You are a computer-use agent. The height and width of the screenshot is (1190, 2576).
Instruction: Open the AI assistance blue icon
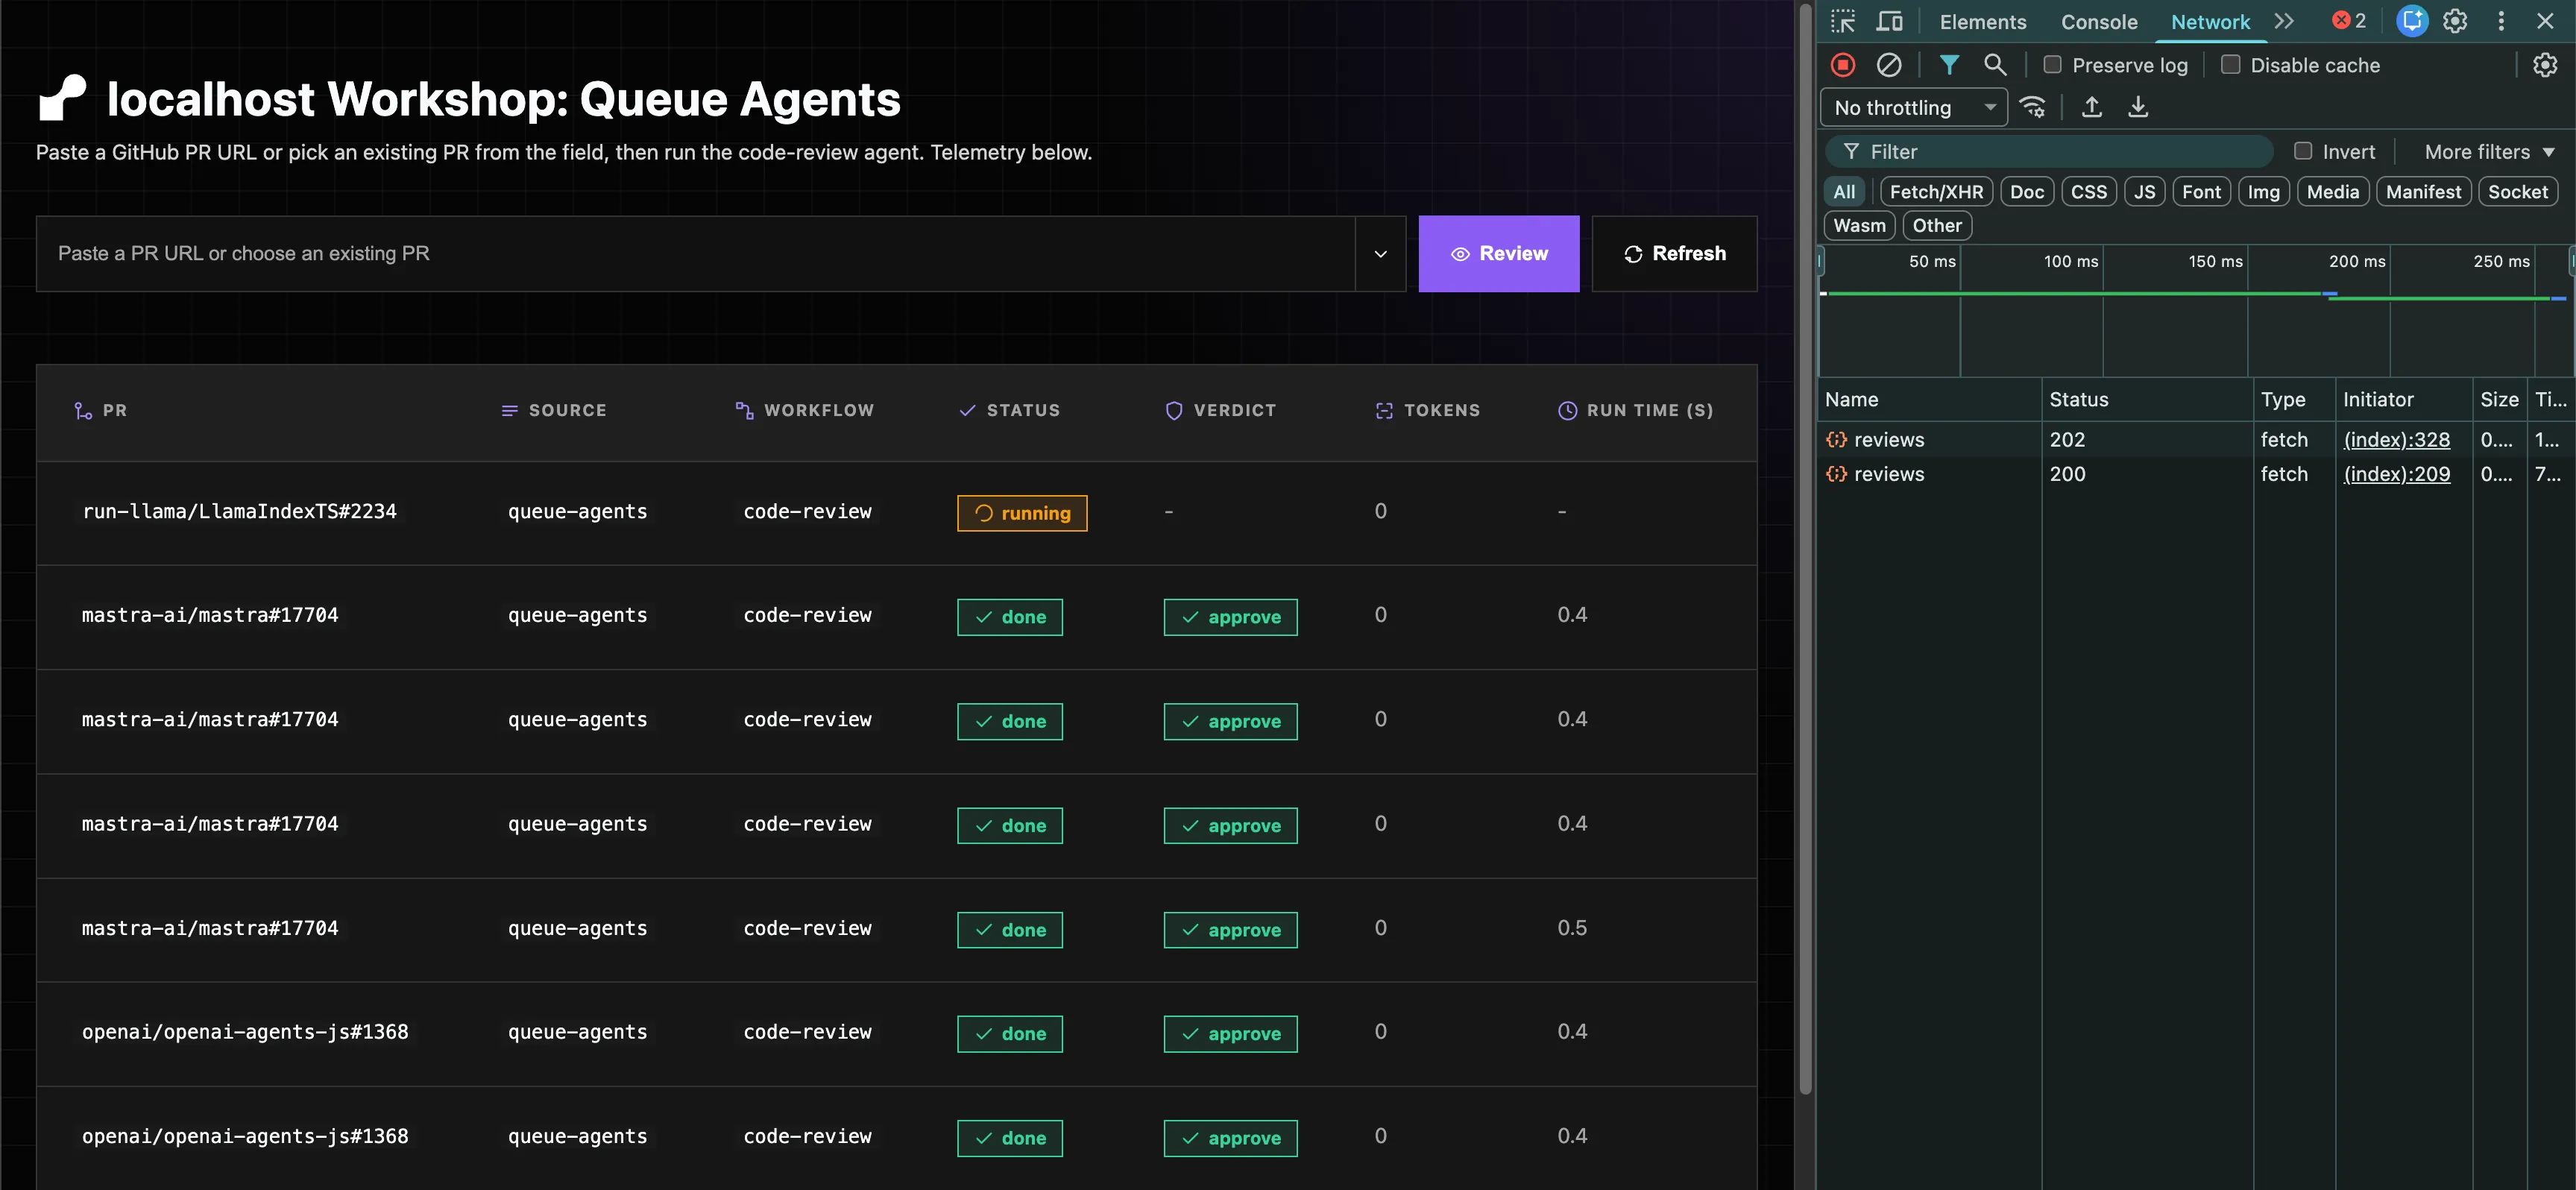point(2412,21)
